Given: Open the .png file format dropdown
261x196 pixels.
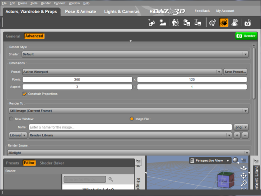Looking at the screenshot, I should point(241,127).
